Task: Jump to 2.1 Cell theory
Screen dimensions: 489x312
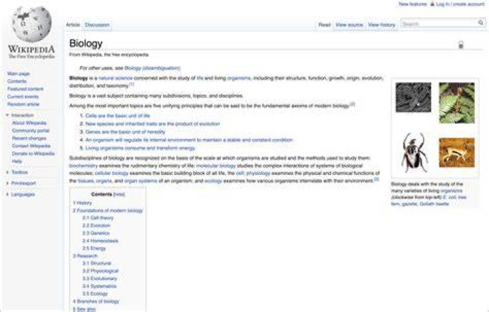Action: [98, 218]
